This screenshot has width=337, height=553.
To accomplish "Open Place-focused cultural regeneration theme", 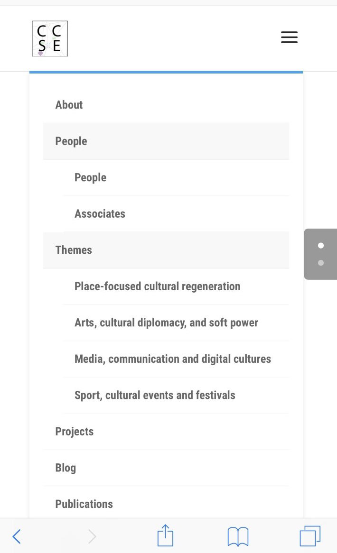I will coord(157,286).
